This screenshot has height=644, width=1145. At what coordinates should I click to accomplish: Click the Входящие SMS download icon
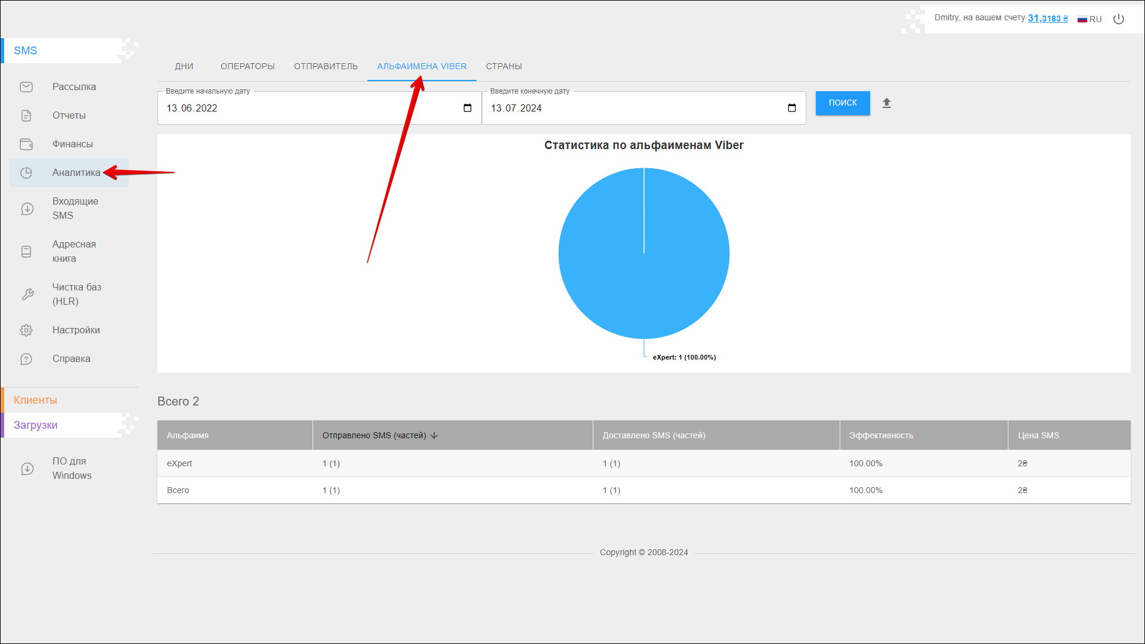pyautogui.click(x=27, y=209)
